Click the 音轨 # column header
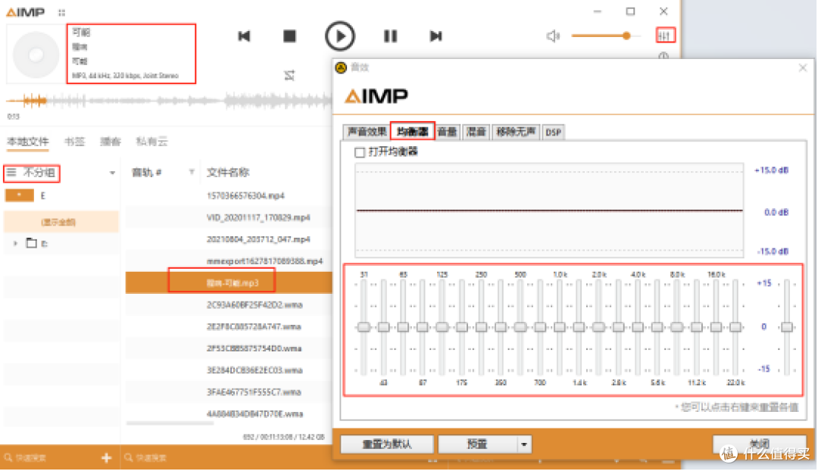 coord(147,172)
